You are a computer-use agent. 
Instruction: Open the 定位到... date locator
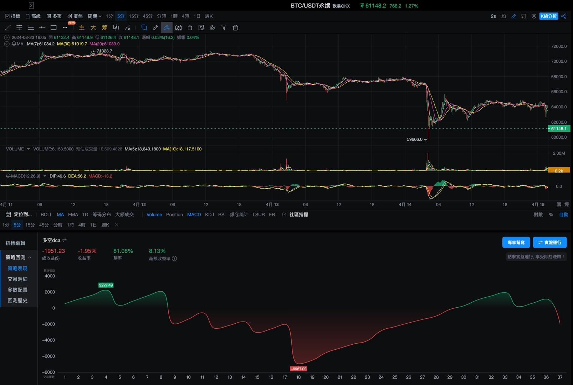pyautogui.click(x=19, y=215)
